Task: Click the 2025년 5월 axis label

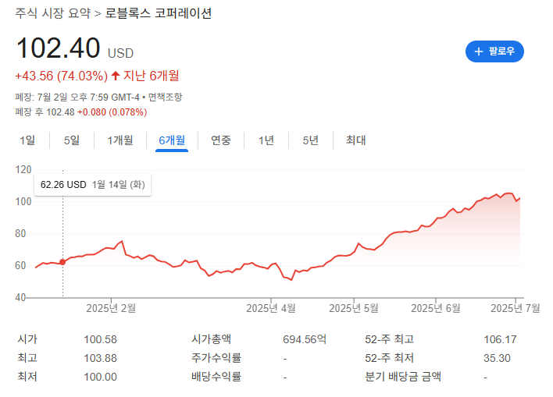Action: [354, 308]
